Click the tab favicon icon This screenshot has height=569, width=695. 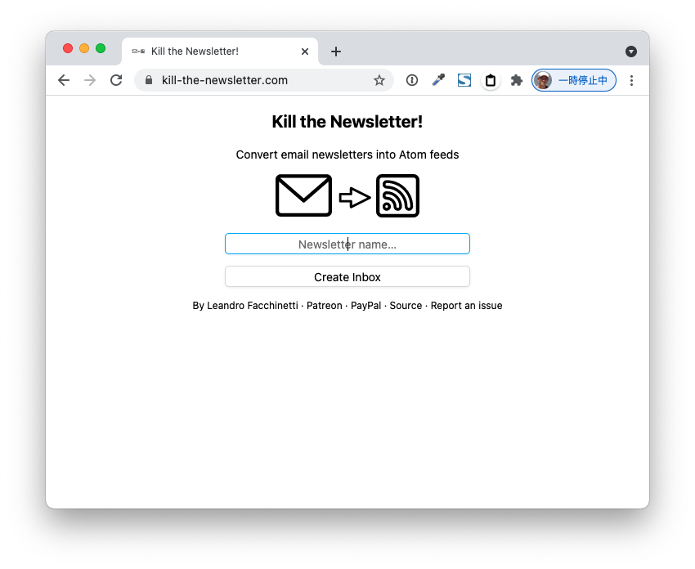click(138, 52)
